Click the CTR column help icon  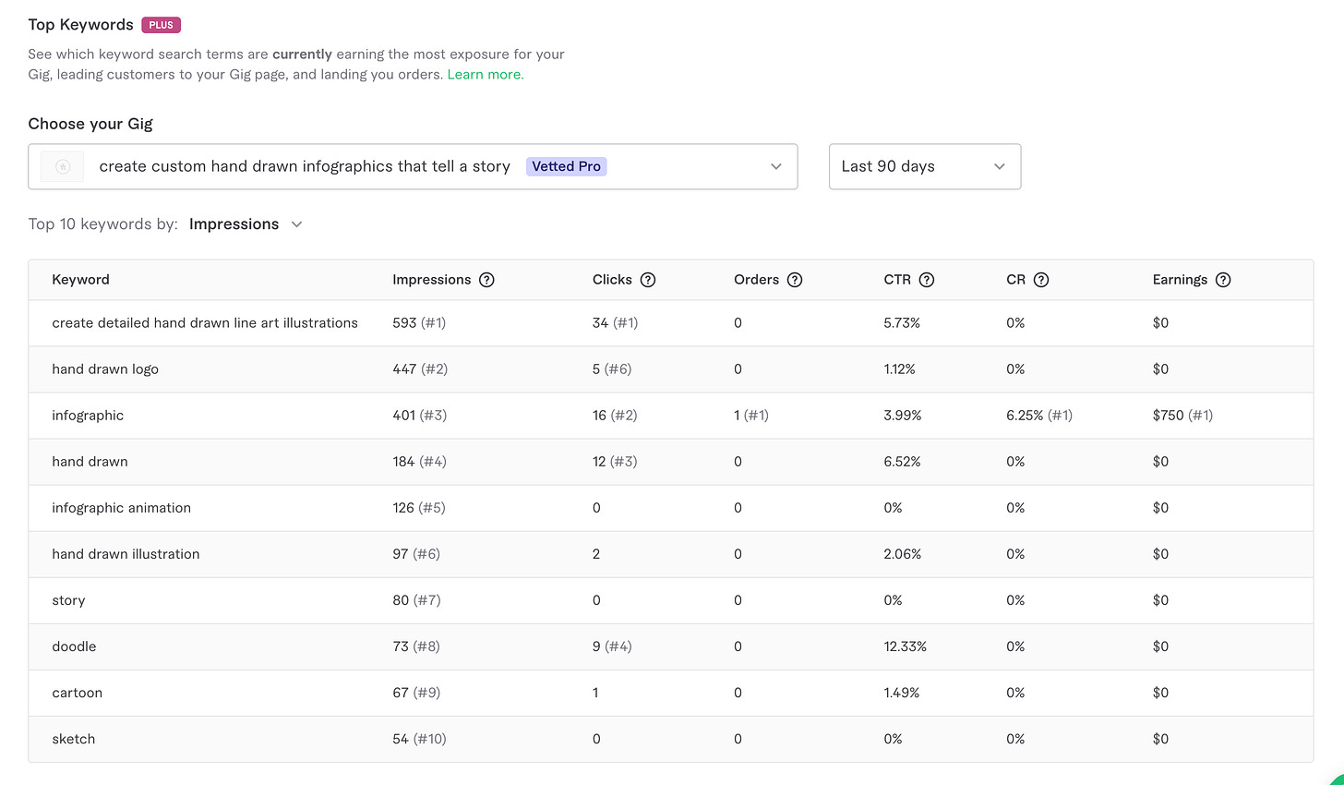pos(927,280)
